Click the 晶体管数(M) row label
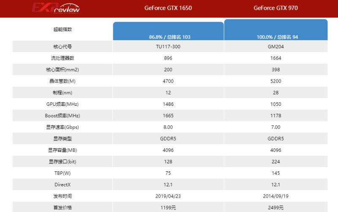 point(63,81)
